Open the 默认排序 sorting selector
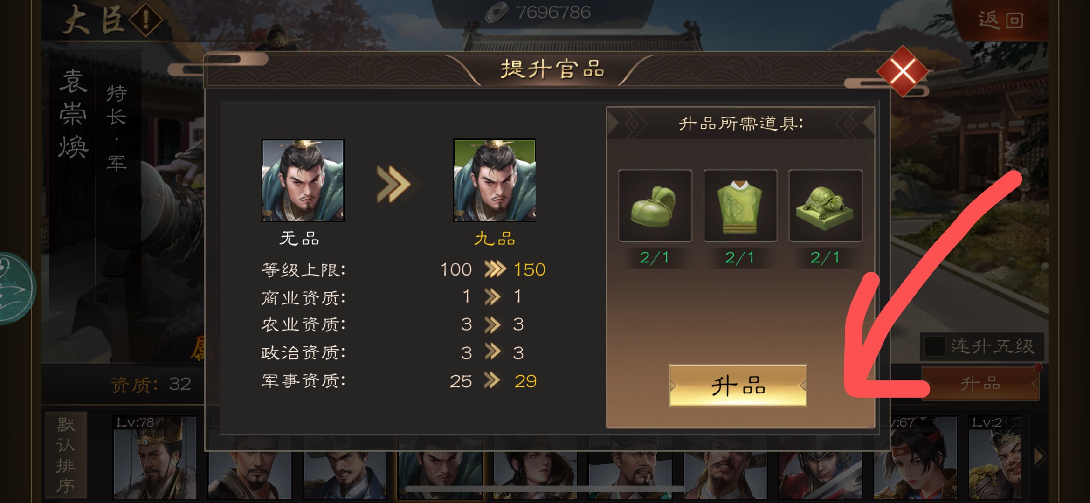The width and height of the screenshot is (1090, 503). [x=66, y=455]
